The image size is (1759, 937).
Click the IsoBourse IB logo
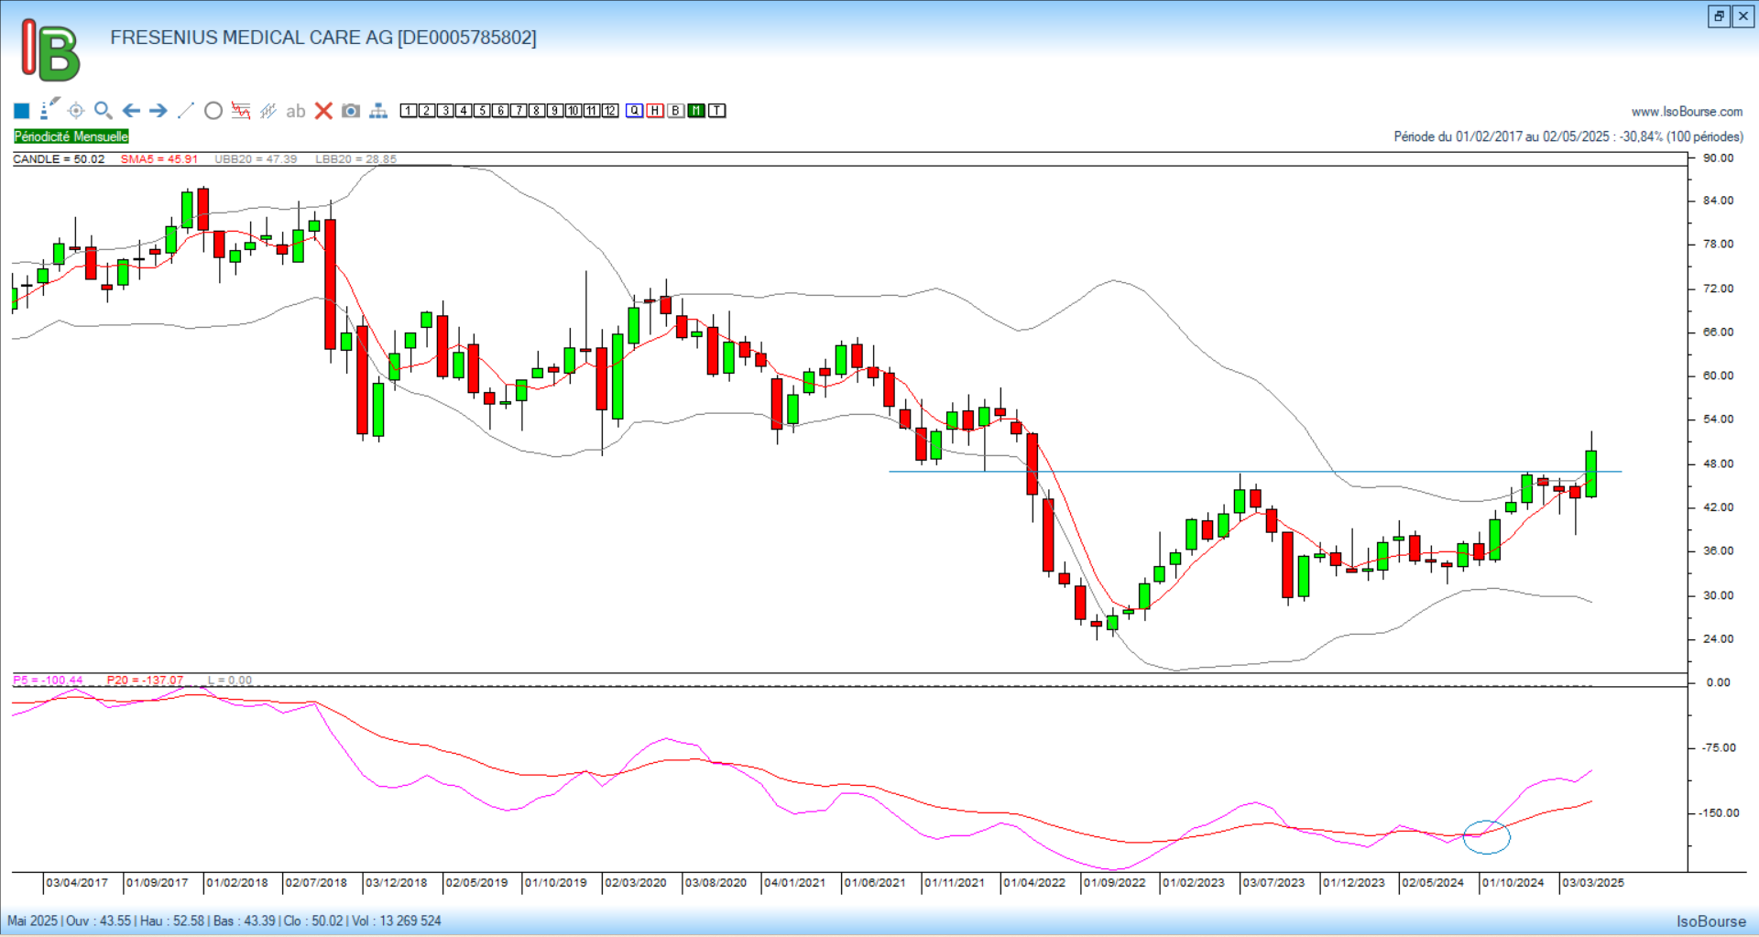pos(51,50)
